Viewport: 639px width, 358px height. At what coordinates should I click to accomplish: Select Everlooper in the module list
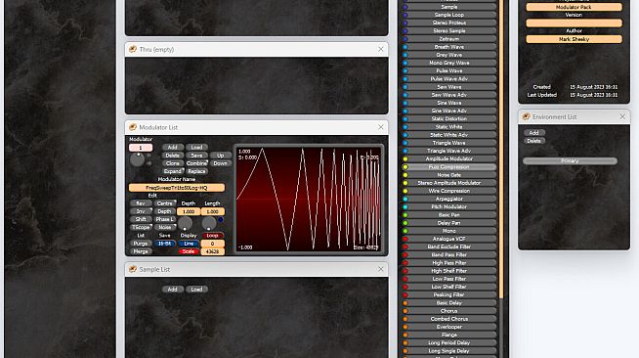coord(449,327)
